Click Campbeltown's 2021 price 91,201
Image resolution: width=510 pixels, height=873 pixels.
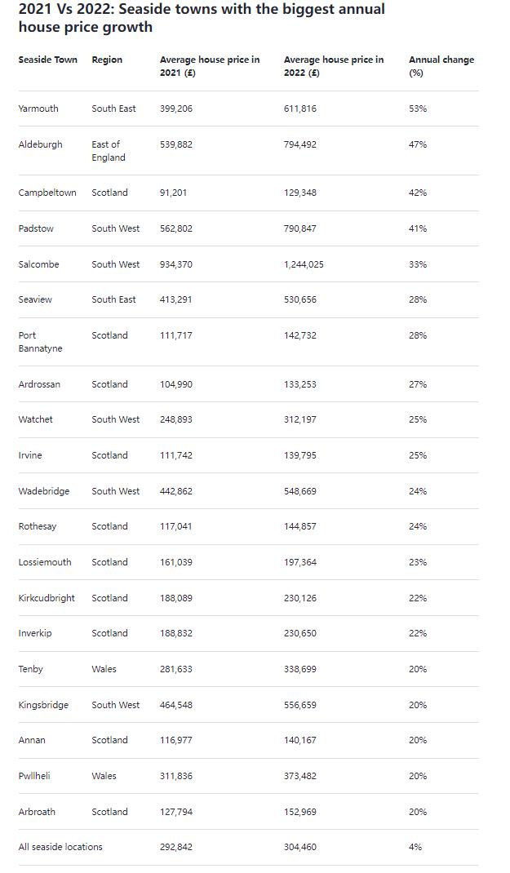coord(176,193)
